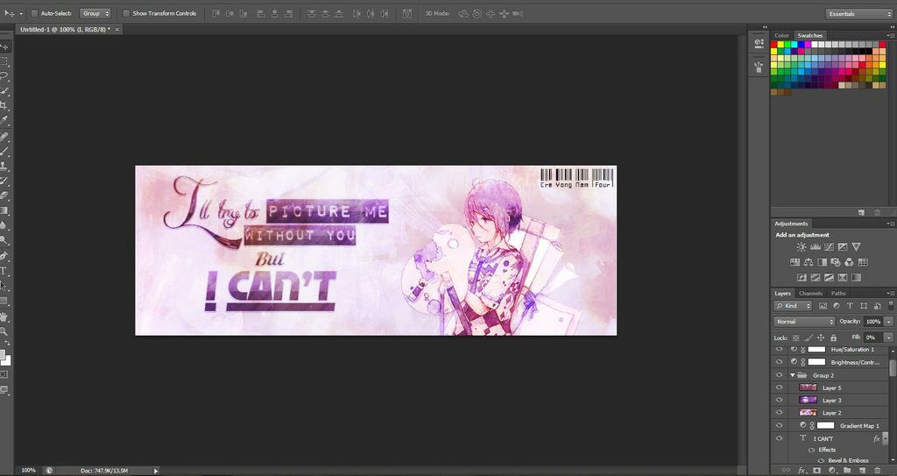Click the Opacity 100% field
Viewport: 897px width, 476px height.
coord(872,322)
